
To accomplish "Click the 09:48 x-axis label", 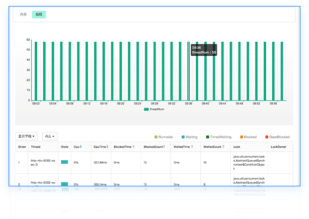I will click(x=240, y=103).
